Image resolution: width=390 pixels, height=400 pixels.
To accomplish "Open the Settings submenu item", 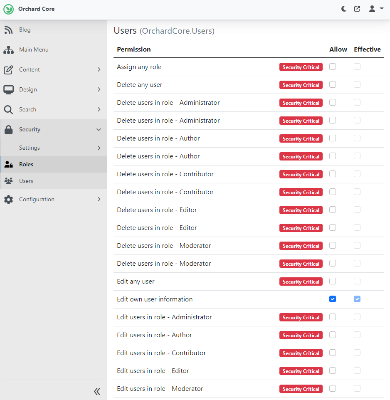I will pyautogui.click(x=54, y=148).
